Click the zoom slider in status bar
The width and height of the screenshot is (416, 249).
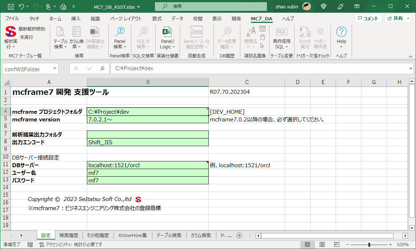click(369, 245)
